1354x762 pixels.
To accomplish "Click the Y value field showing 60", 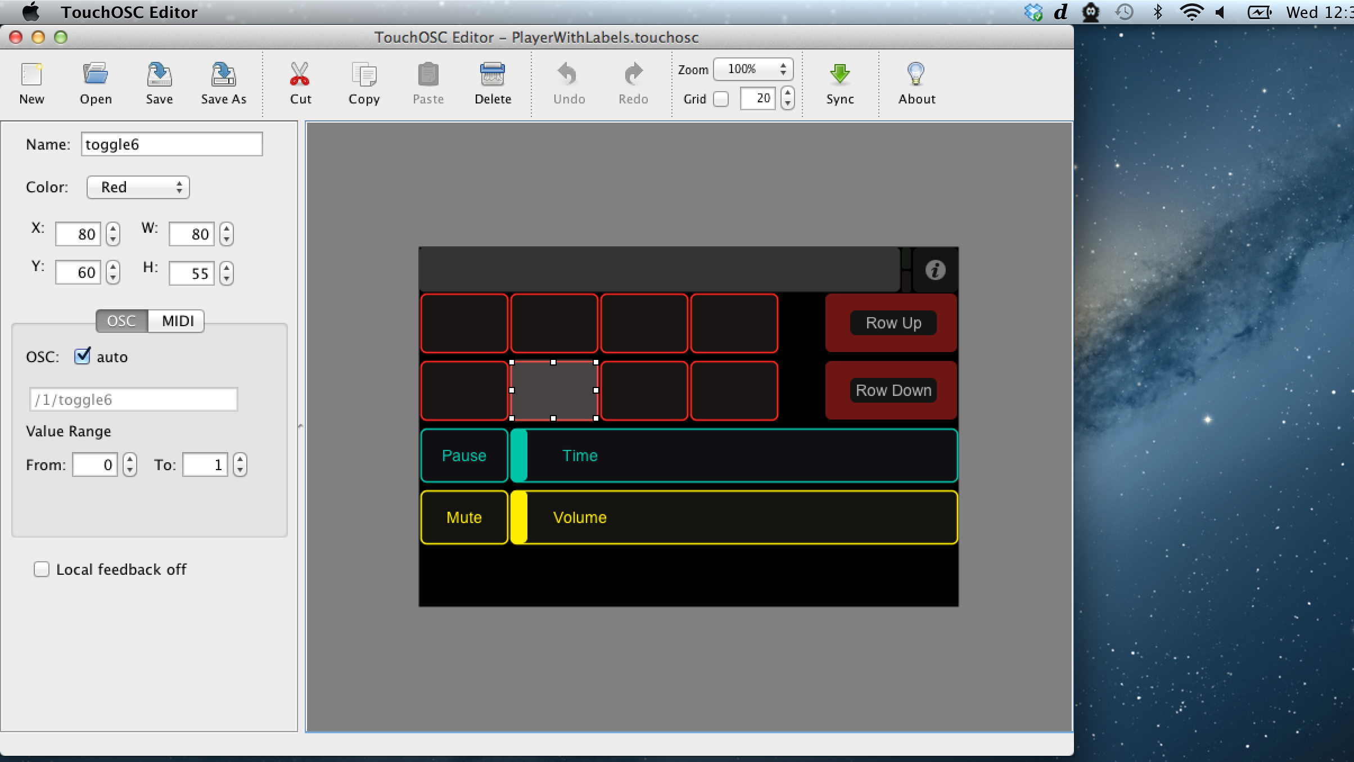I will pos(78,272).
